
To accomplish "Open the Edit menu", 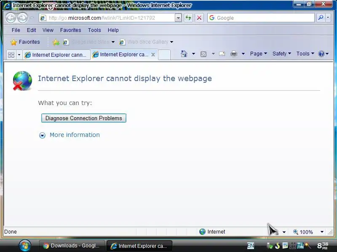I will coord(31,30).
